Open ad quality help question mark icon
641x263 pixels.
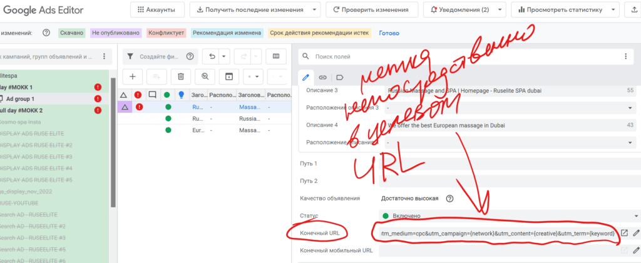(x=449, y=199)
